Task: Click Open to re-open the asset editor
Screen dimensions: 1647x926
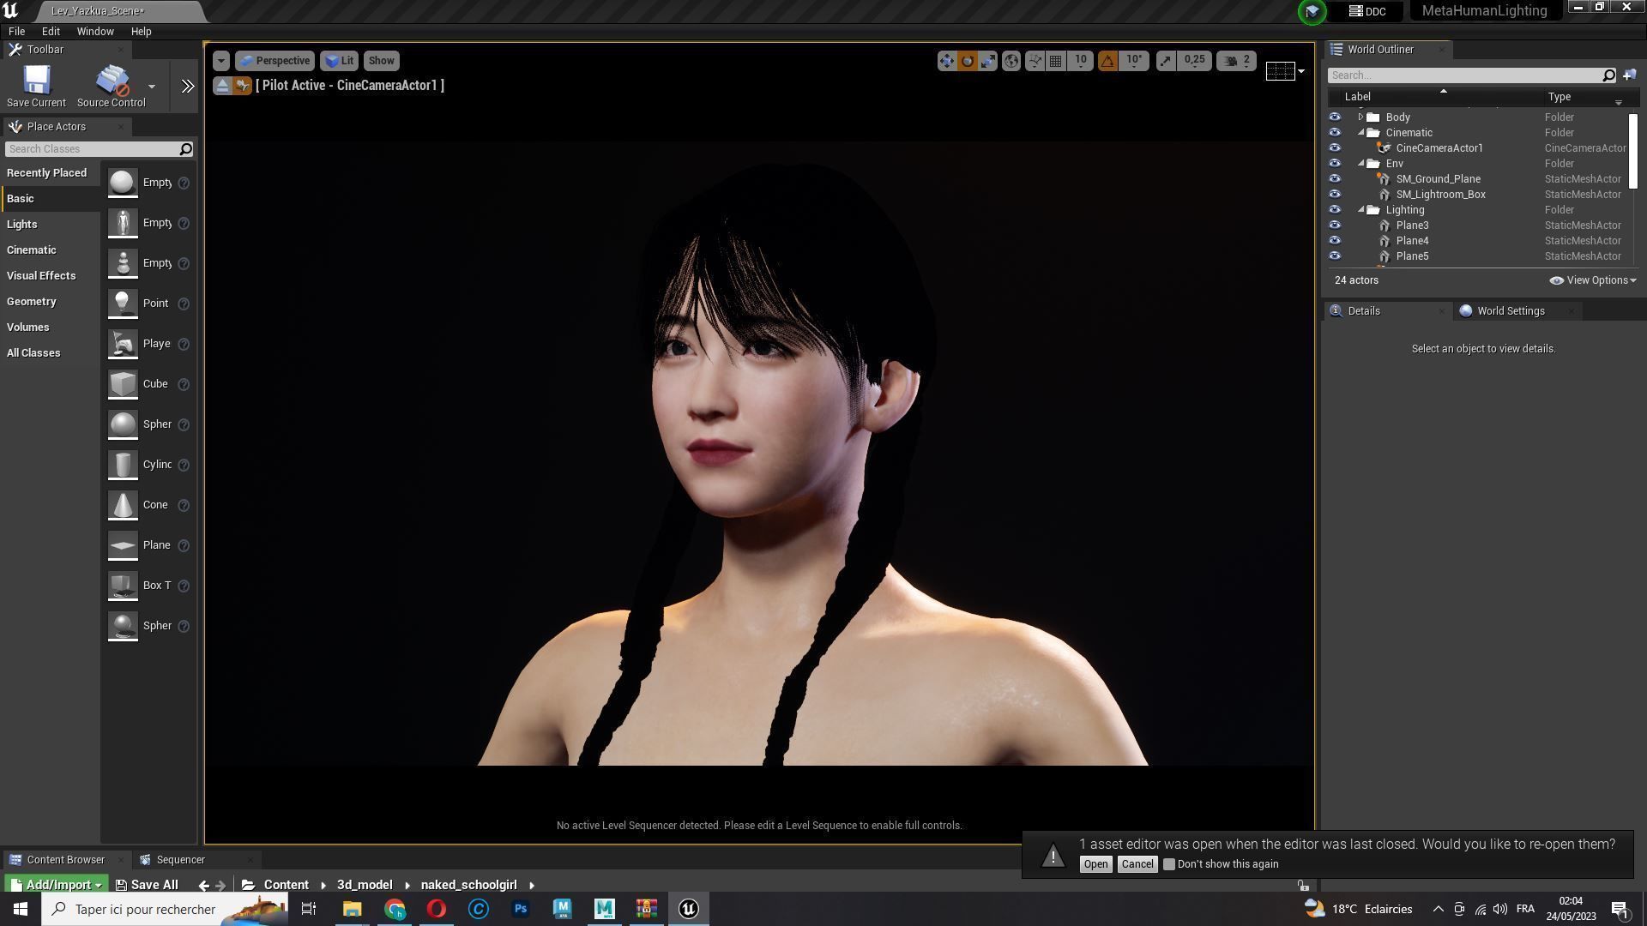Action: tap(1095, 864)
